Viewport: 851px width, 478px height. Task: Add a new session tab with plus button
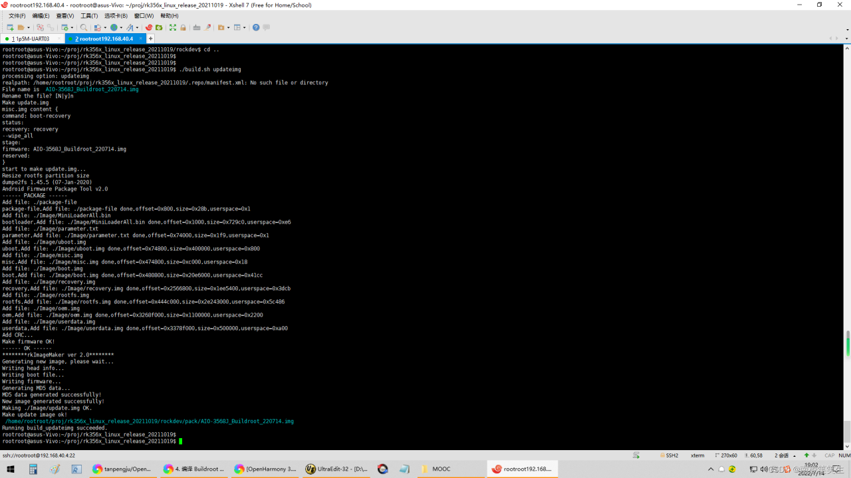click(150, 39)
